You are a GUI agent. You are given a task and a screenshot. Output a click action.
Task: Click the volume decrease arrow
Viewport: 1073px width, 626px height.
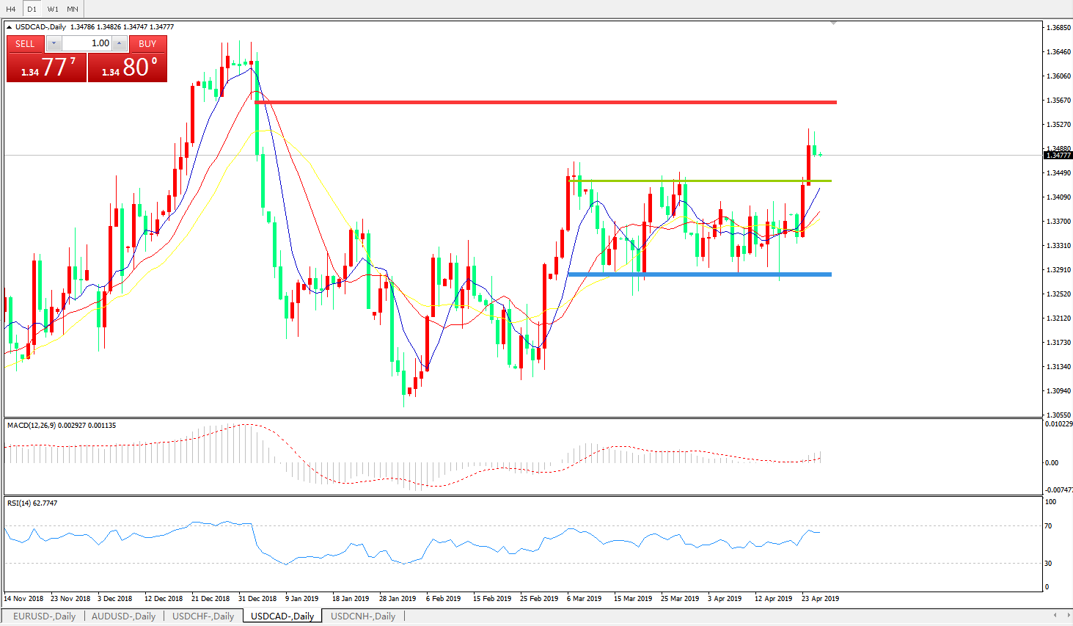point(54,43)
